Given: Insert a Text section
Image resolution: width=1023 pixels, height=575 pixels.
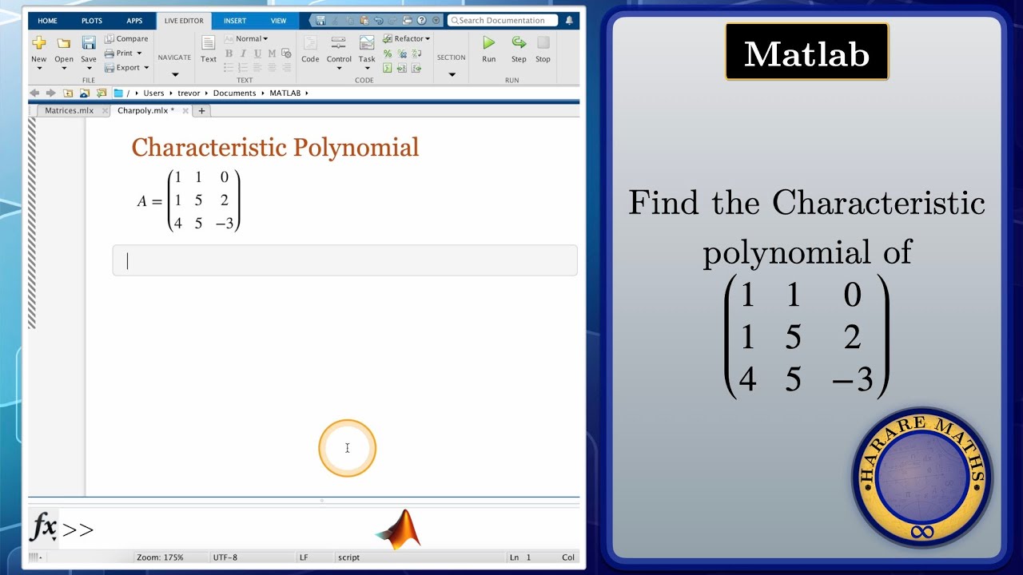Looking at the screenshot, I should (x=209, y=49).
